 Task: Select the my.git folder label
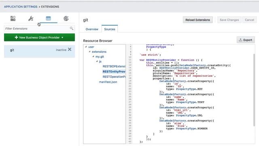(100, 57)
